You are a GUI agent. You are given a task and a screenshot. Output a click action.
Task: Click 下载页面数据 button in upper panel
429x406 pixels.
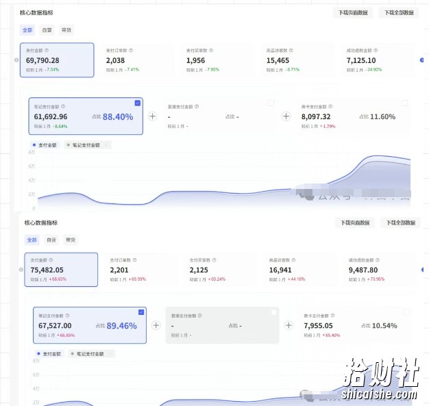pyautogui.click(x=353, y=13)
